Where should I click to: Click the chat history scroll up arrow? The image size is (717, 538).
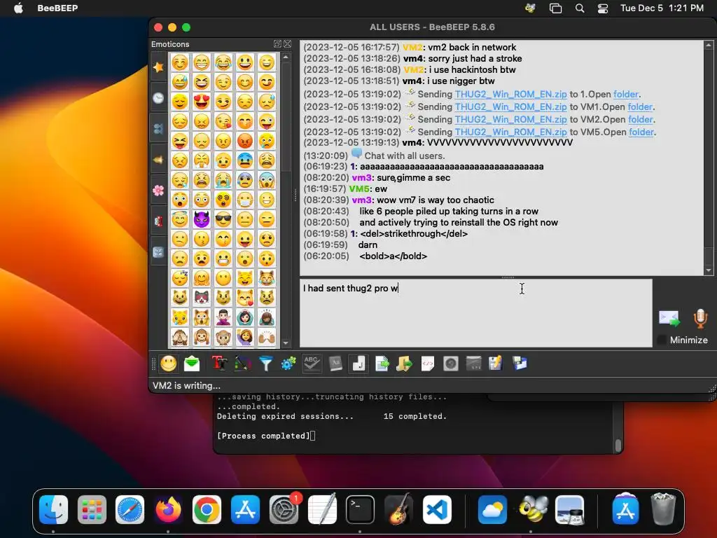709,46
